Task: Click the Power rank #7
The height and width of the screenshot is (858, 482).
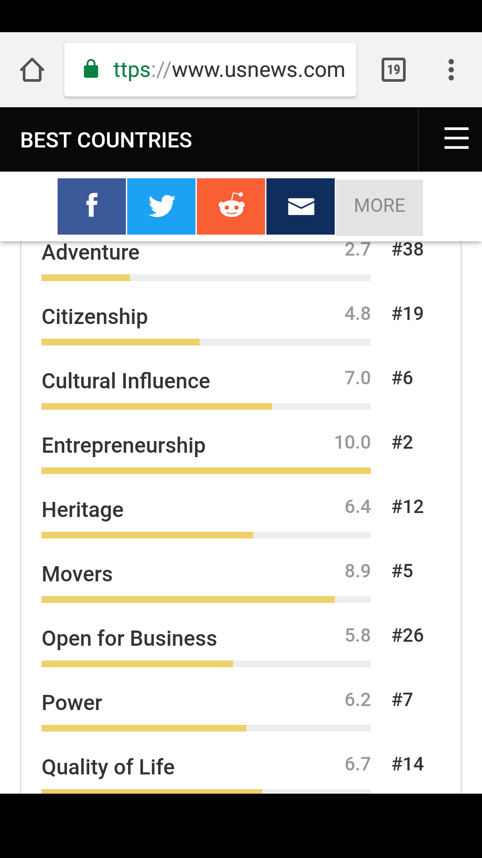Action: coord(402,700)
